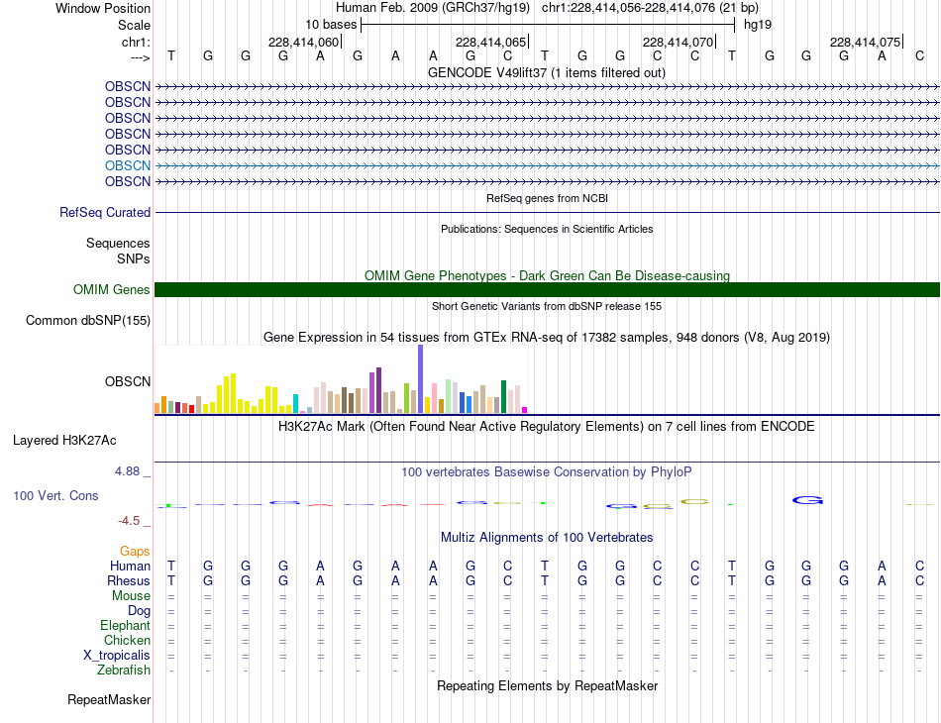The height and width of the screenshot is (723, 941).
Task: Click the RepeatMasker track label
Action: pyautogui.click(x=109, y=699)
